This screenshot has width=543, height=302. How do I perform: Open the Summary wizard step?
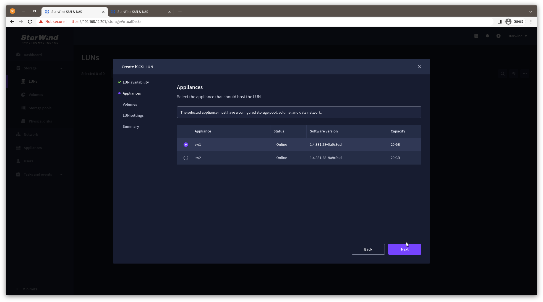pyautogui.click(x=131, y=127)
